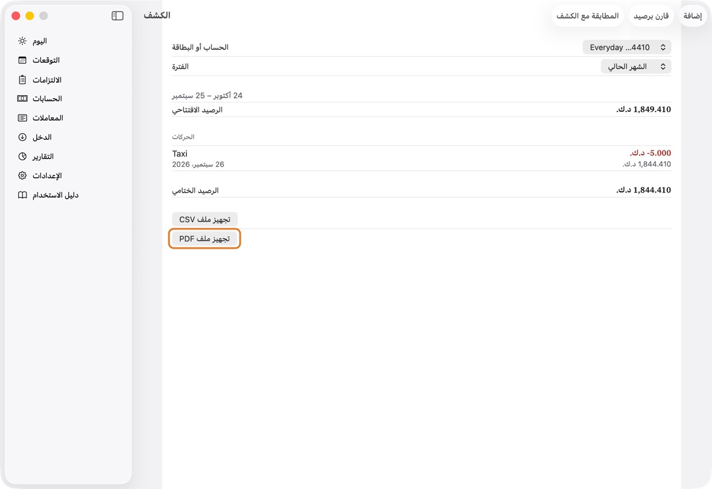Toggle the sidebar with the panel icon
The height and width of the screenshot is (489, 712).
118,16
